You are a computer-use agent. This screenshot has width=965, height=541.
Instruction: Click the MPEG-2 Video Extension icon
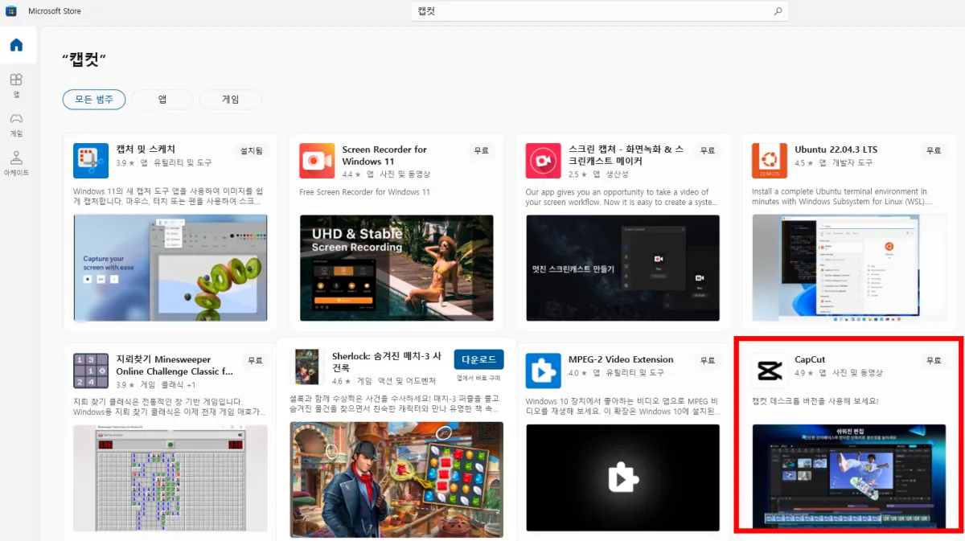[x=543, y=371]
